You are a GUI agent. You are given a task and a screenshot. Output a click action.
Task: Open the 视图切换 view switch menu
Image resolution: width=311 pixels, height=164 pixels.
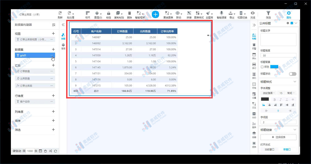coord(242,15)
